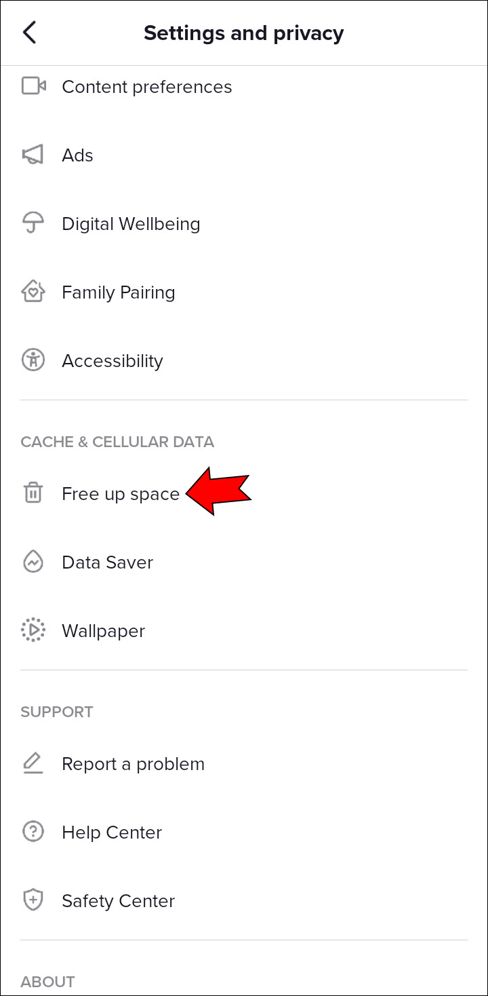The height and width of the screenshot is (996, 488).
Task: Click the Data Saver droplet icon
Action: (x=33, y=562)
